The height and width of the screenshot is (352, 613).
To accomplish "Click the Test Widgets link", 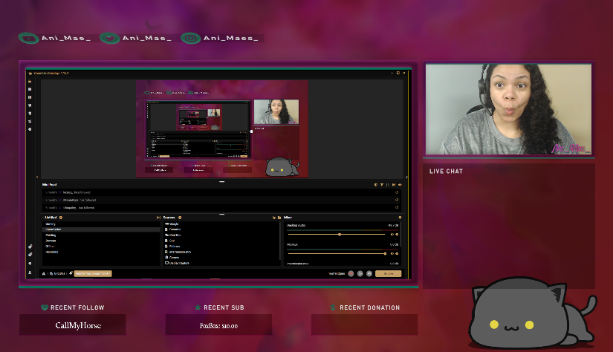I will click(337, 273).
